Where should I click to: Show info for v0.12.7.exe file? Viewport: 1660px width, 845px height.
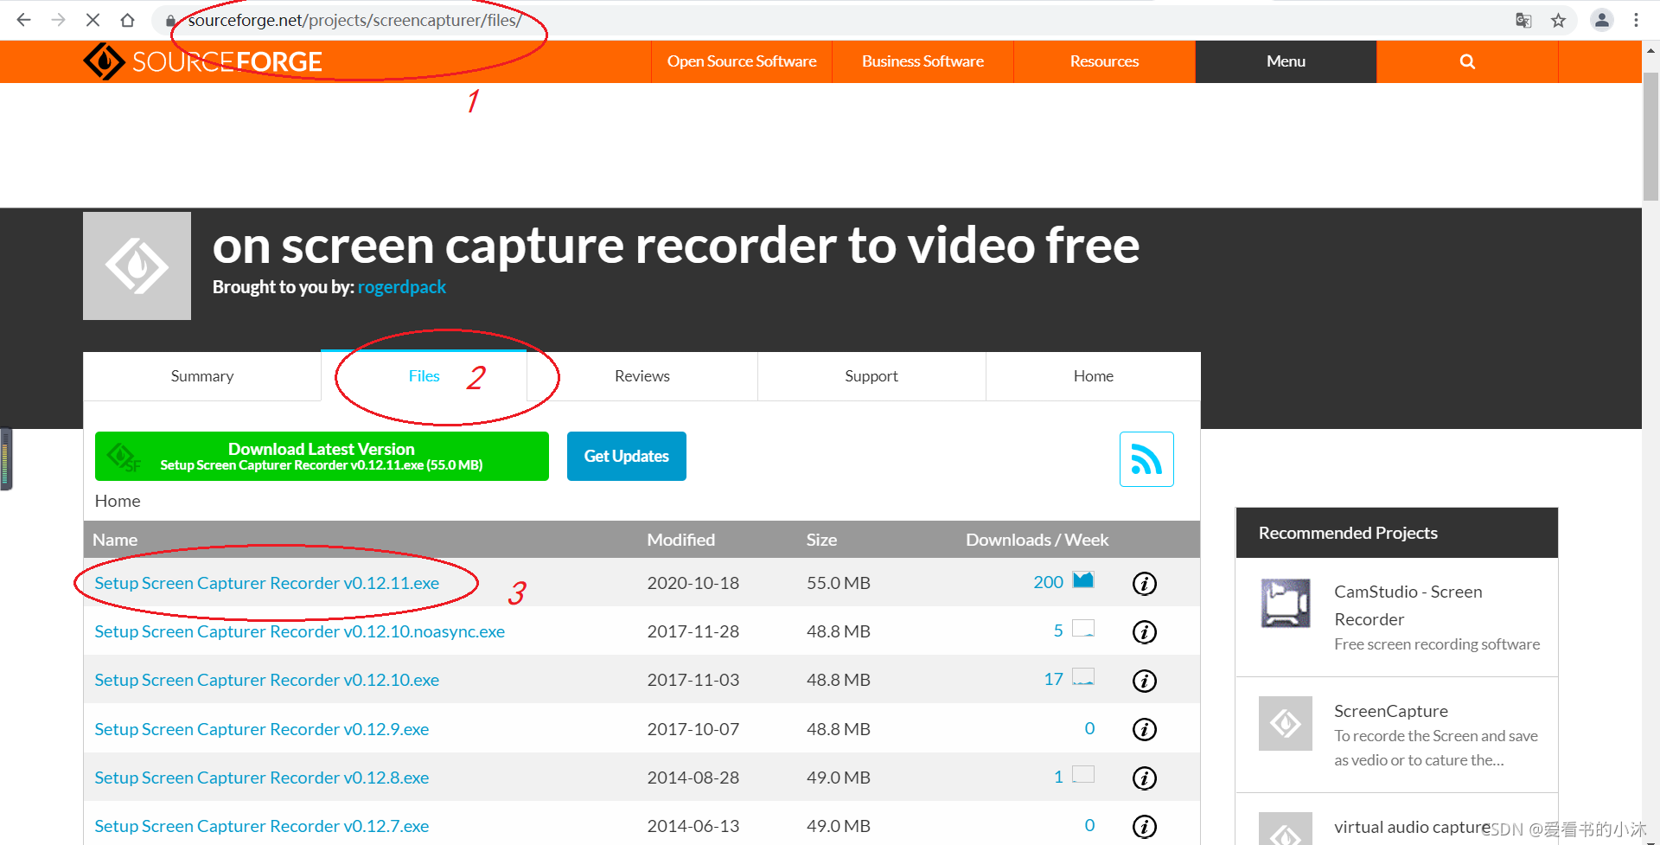point(1144,827)
